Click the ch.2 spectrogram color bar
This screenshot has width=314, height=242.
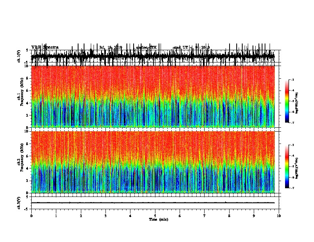pyautogui.click(x=287, y=166)
